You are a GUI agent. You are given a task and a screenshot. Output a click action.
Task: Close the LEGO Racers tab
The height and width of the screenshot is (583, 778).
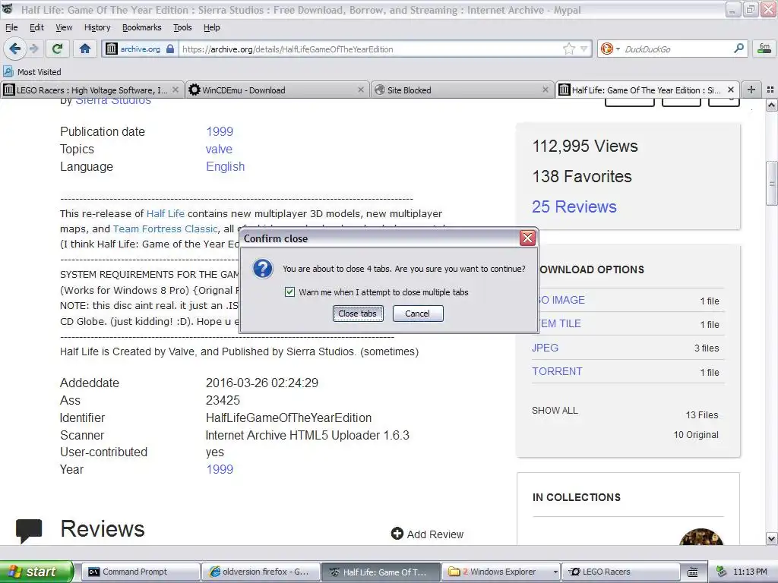[x=176, y=90]
